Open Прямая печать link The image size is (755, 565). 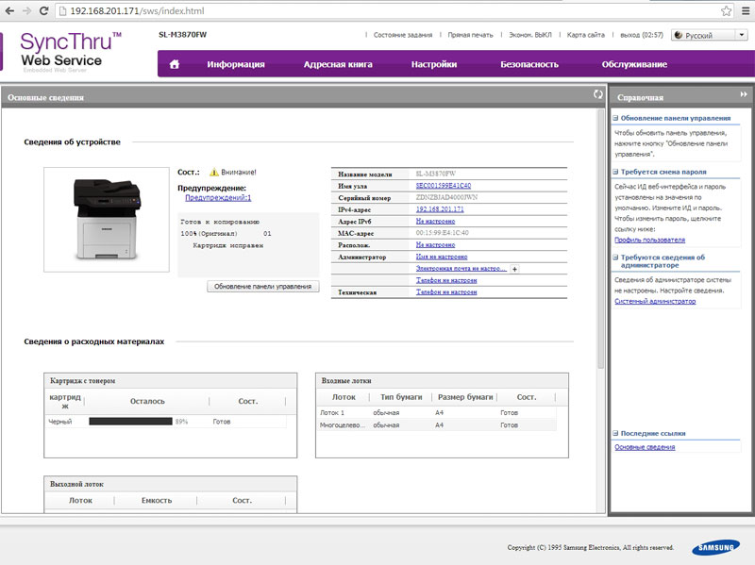[x=470, y=35]
